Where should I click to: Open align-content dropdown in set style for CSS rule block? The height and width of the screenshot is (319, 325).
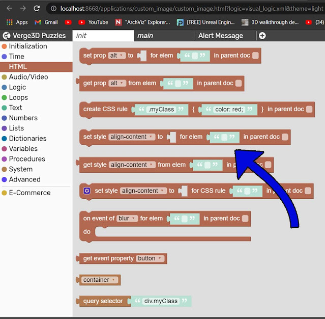(143, 191)
